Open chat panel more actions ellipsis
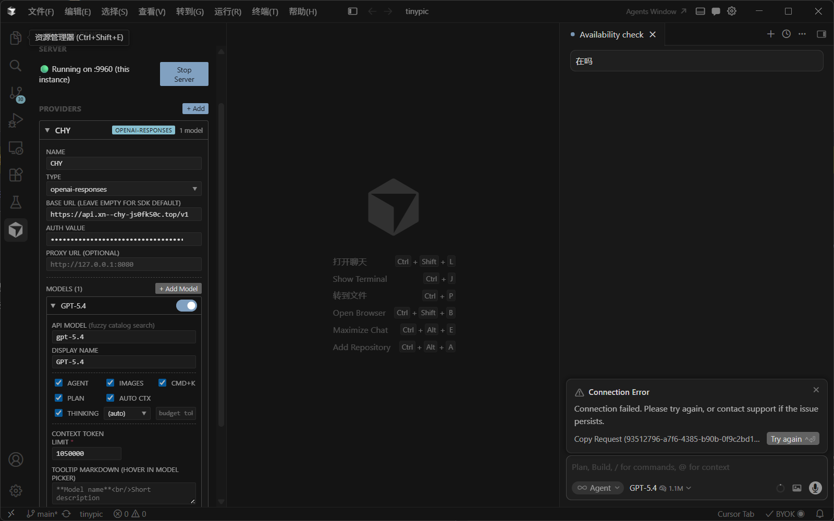 point(802,34)
